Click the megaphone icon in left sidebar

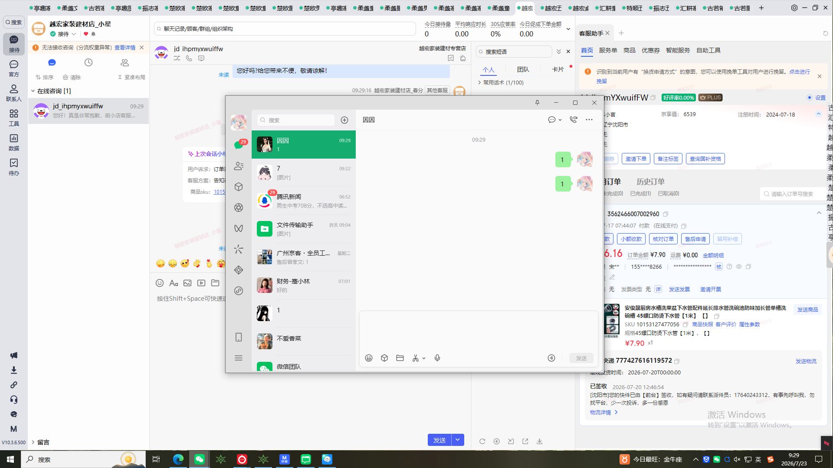pyautogui.click(x=14, y=355)
